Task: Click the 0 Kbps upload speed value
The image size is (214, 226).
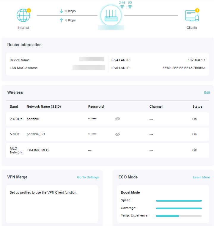Action: [70, 20]
